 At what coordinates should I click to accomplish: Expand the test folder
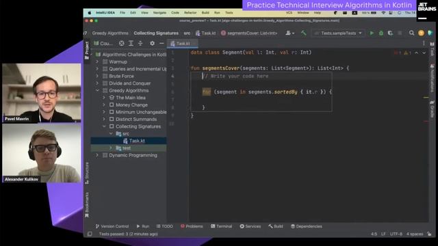[x=111, y=148]
